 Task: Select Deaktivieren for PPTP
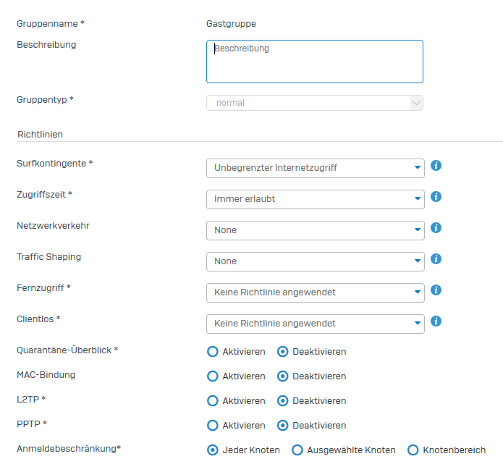pos(282,426)
